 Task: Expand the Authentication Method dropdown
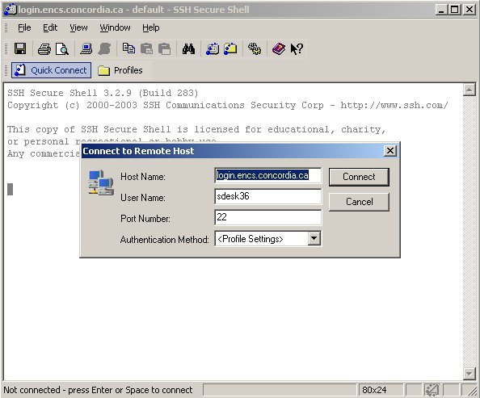pyautogui.click(x=314, y=238)
